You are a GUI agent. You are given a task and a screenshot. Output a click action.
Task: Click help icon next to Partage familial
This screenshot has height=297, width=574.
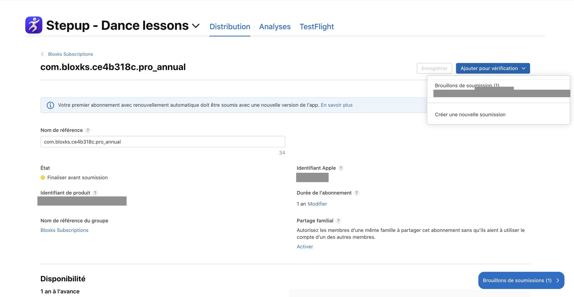tap(338, 221)
